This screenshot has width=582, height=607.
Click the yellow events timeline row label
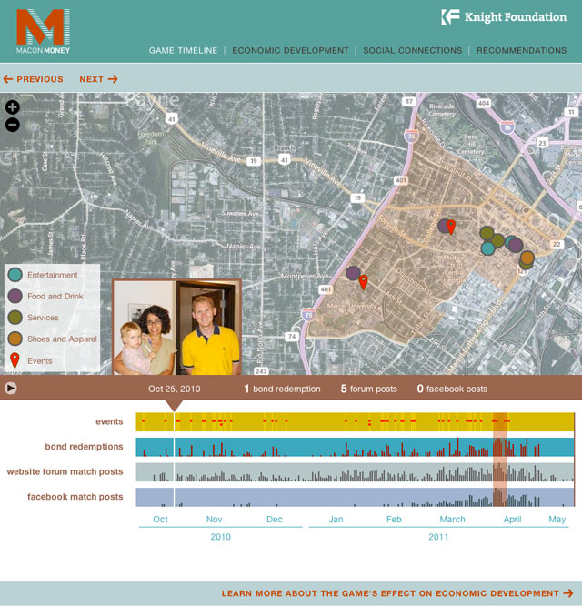109,421
